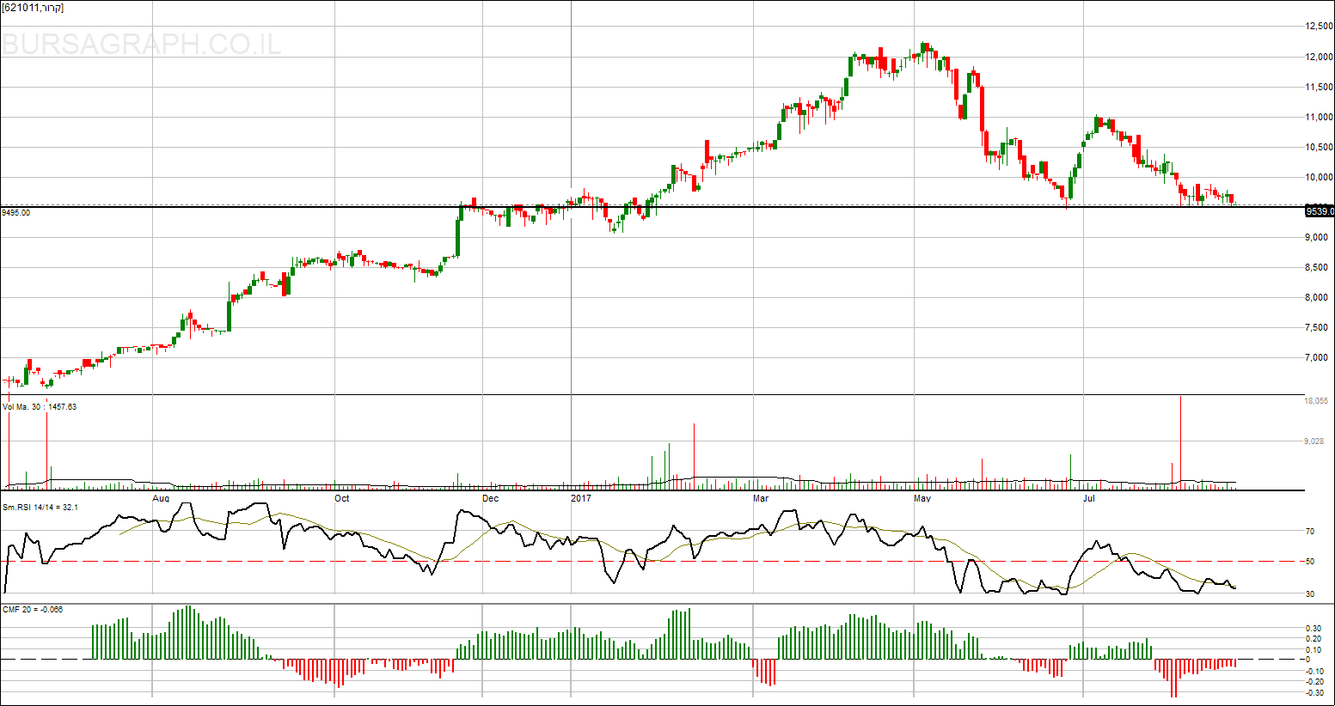Click the 18,055 volume scale value

coord(1317,400)
